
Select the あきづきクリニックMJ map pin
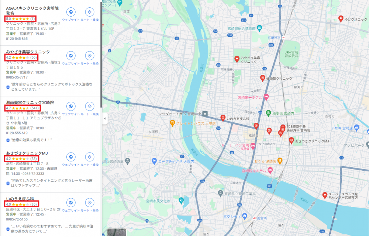click(292, 140)
